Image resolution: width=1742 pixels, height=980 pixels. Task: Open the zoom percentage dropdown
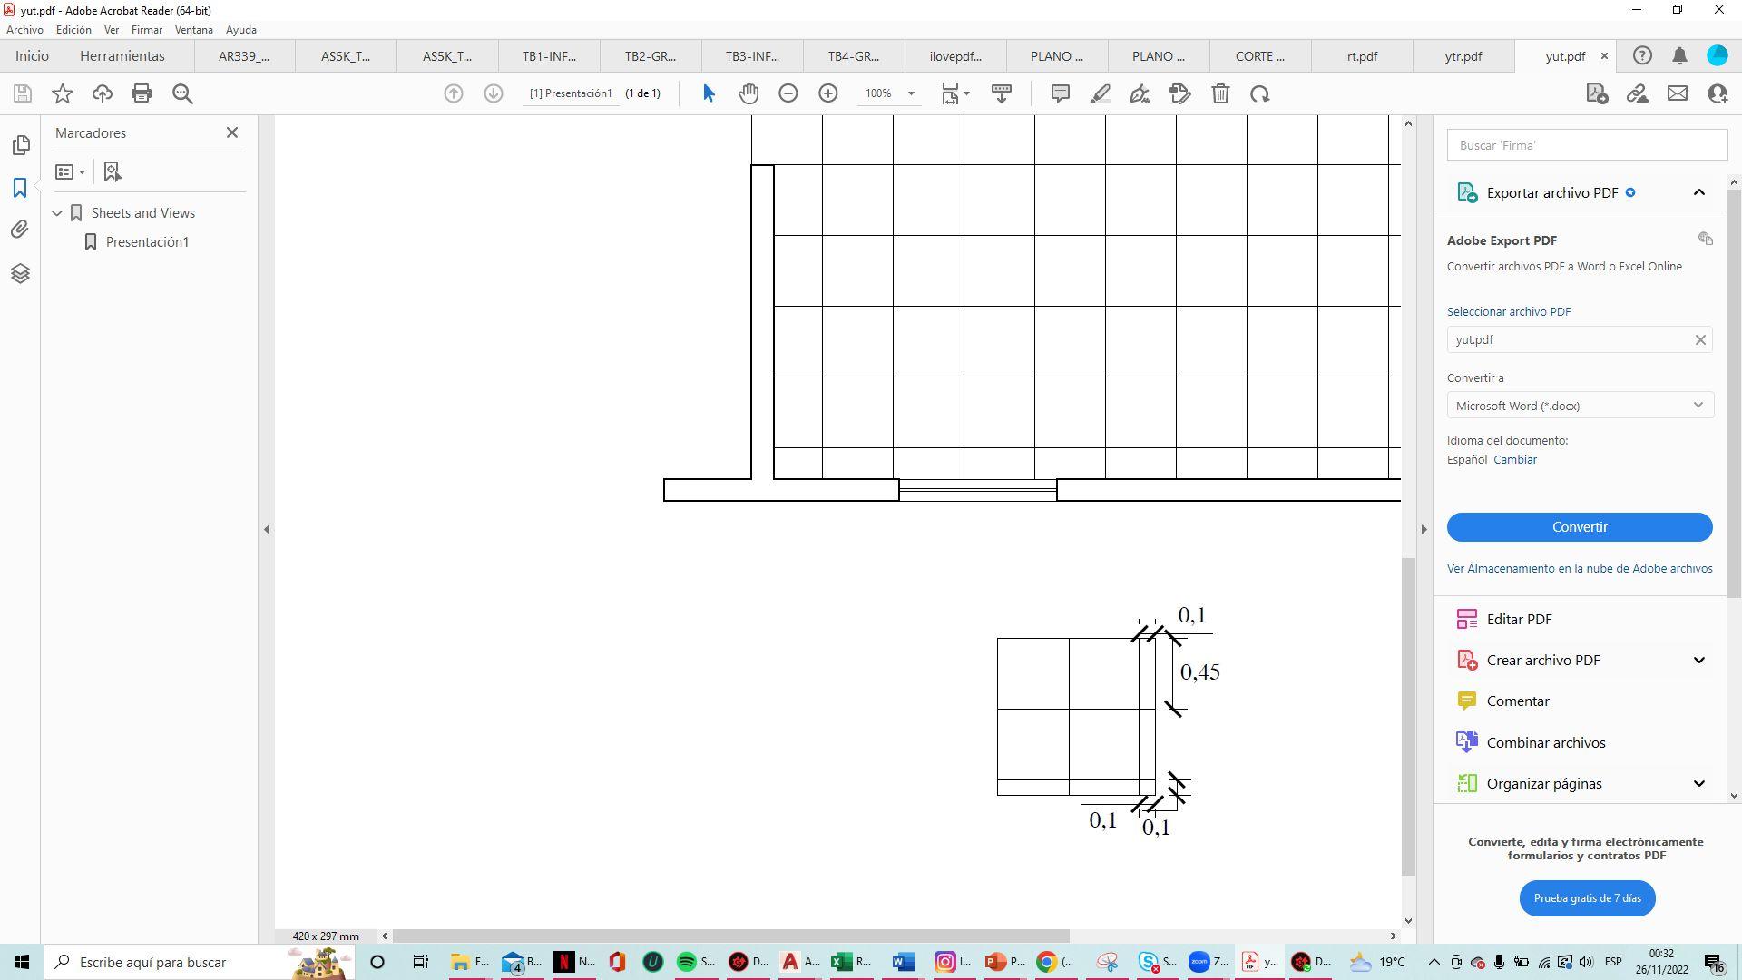point(911,93)
